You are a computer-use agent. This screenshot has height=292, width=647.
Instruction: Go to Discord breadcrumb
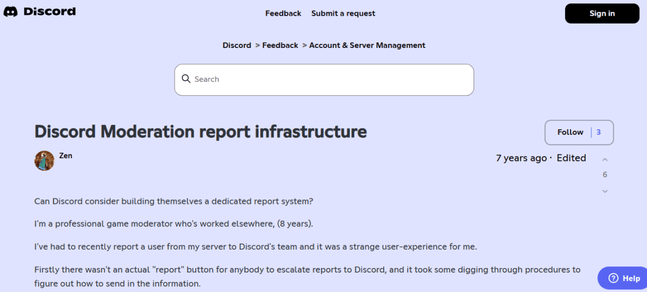(x=237, y=45)
